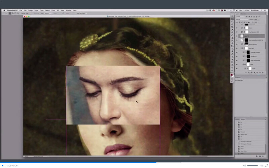
Task: Toggle visibility of Right side shadow layer
Action: coord(237,60)
